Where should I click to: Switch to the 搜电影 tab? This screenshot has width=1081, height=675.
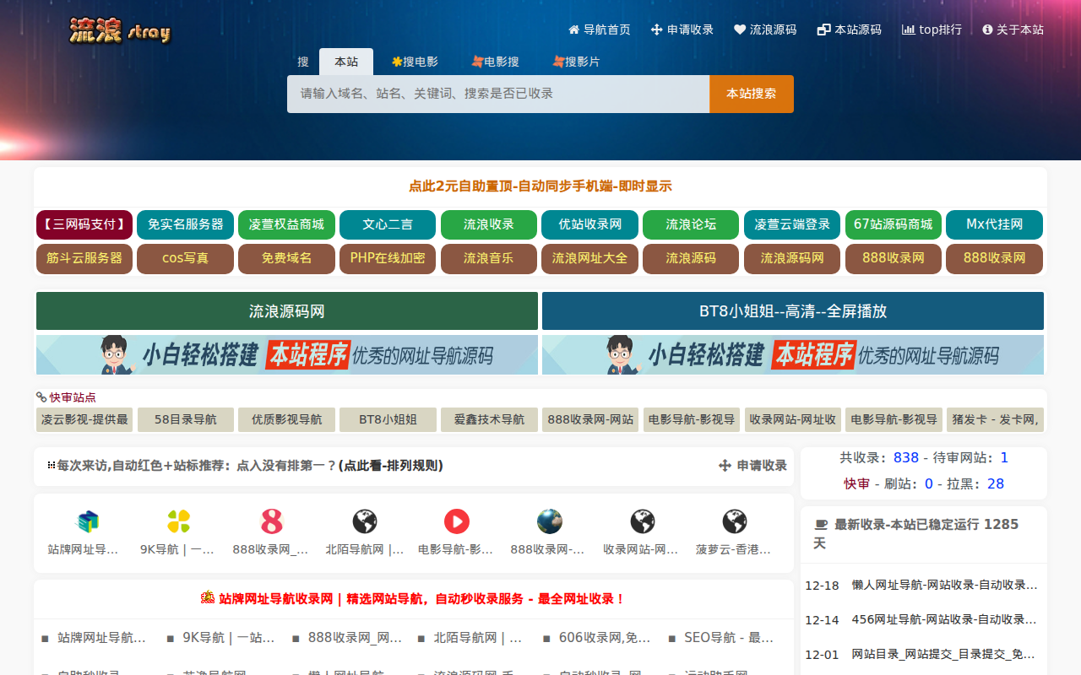point(416,61)
